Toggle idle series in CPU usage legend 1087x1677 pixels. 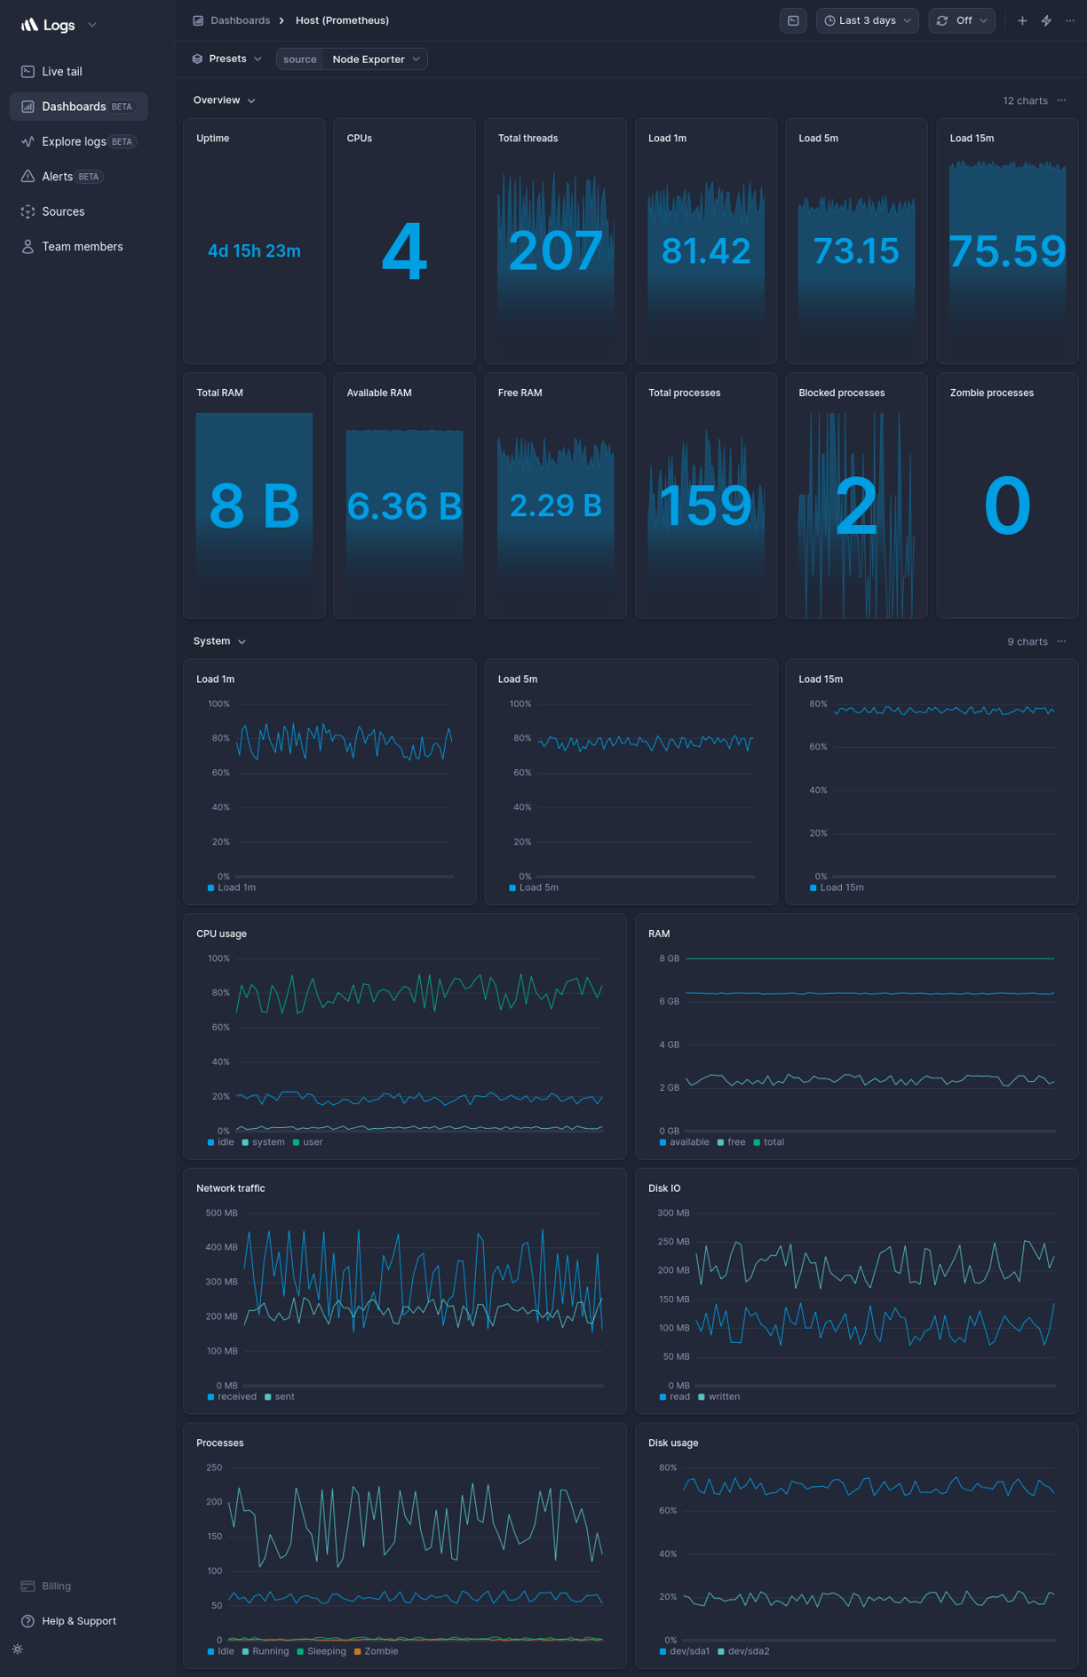pos(221,1142)
